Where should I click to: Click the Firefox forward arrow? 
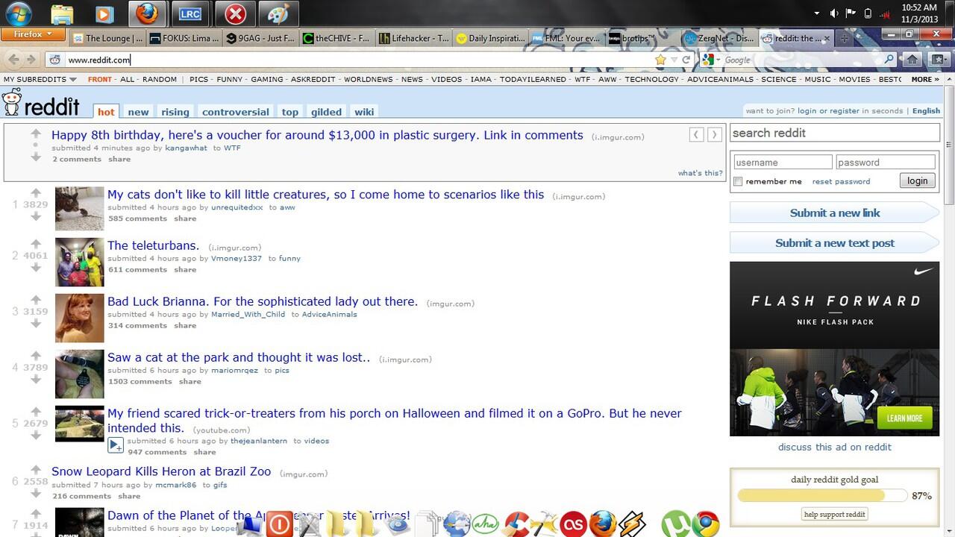(31, 59)
